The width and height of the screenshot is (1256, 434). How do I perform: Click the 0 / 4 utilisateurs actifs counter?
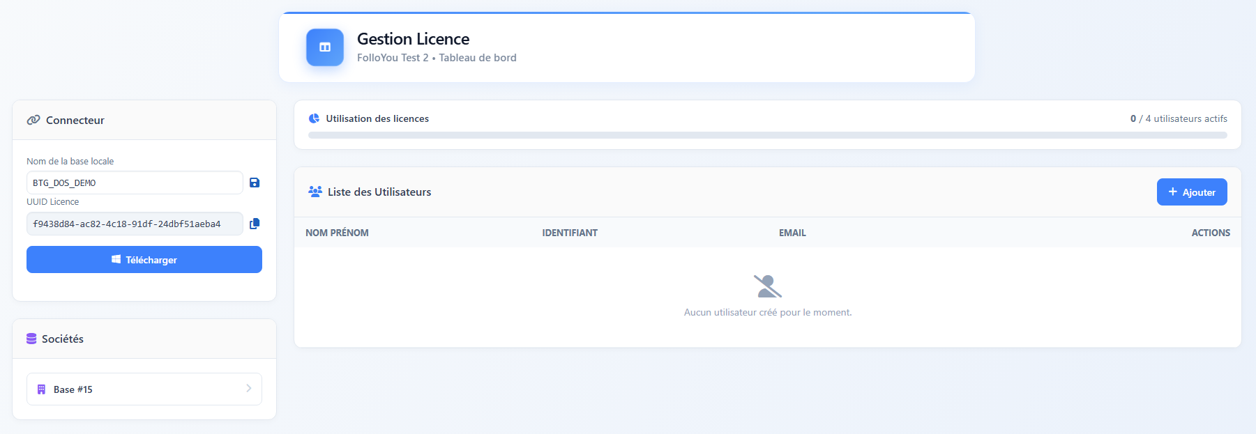1178,118
